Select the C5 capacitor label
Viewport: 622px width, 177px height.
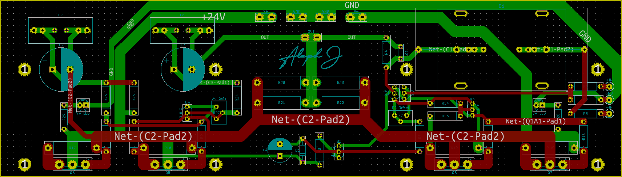click(x=406, y=52)
